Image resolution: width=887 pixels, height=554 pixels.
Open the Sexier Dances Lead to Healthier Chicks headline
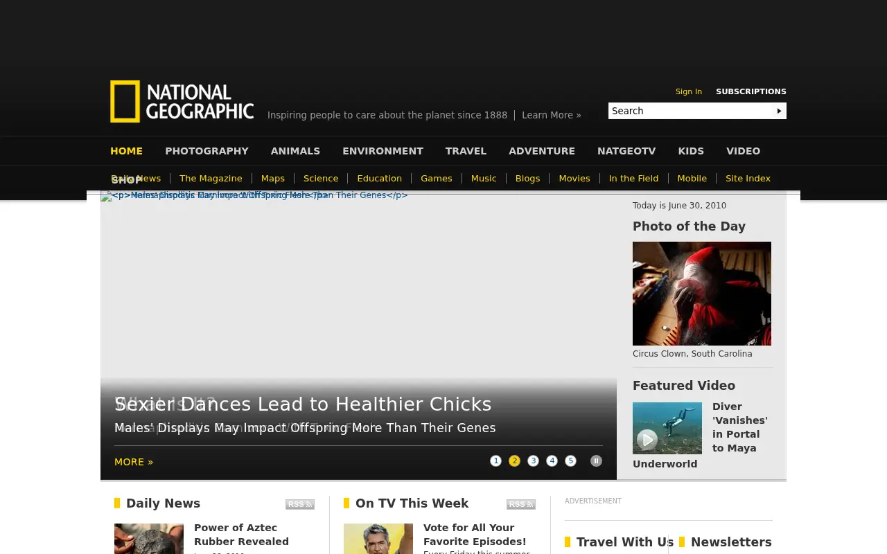pos(303,404)
